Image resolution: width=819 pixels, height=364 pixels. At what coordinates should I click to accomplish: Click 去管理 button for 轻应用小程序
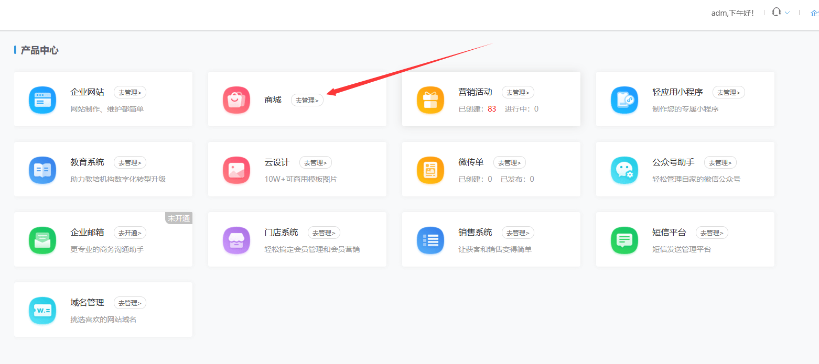(729, 92)
